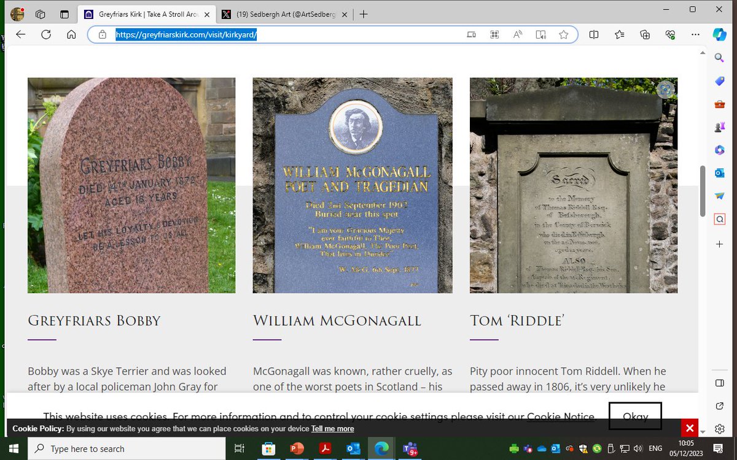The height and width of the screenshot is (460, 737).
Task: Close the Sedbergh Art tab
Action: (x=344, y=14)
